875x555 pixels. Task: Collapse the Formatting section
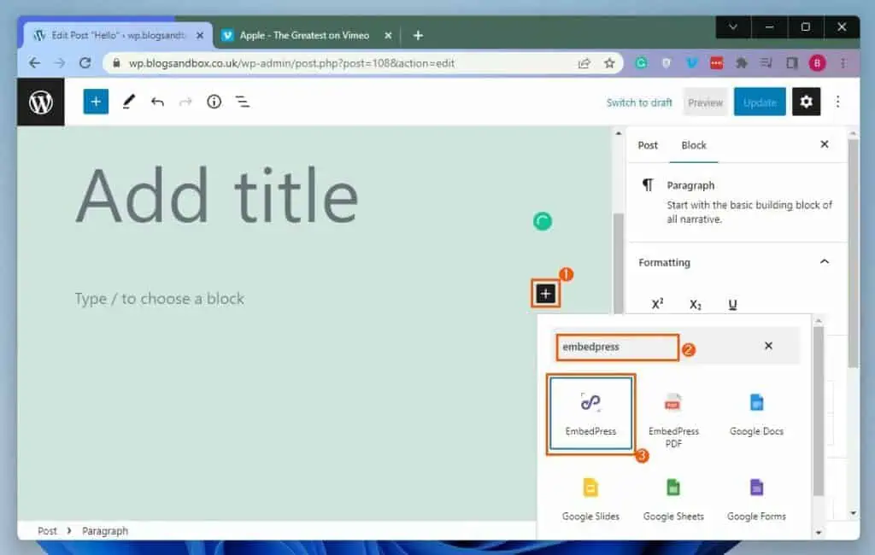click(823, 261)
